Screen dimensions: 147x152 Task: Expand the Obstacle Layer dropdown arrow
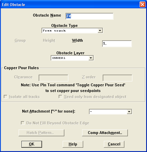point(91,58)
